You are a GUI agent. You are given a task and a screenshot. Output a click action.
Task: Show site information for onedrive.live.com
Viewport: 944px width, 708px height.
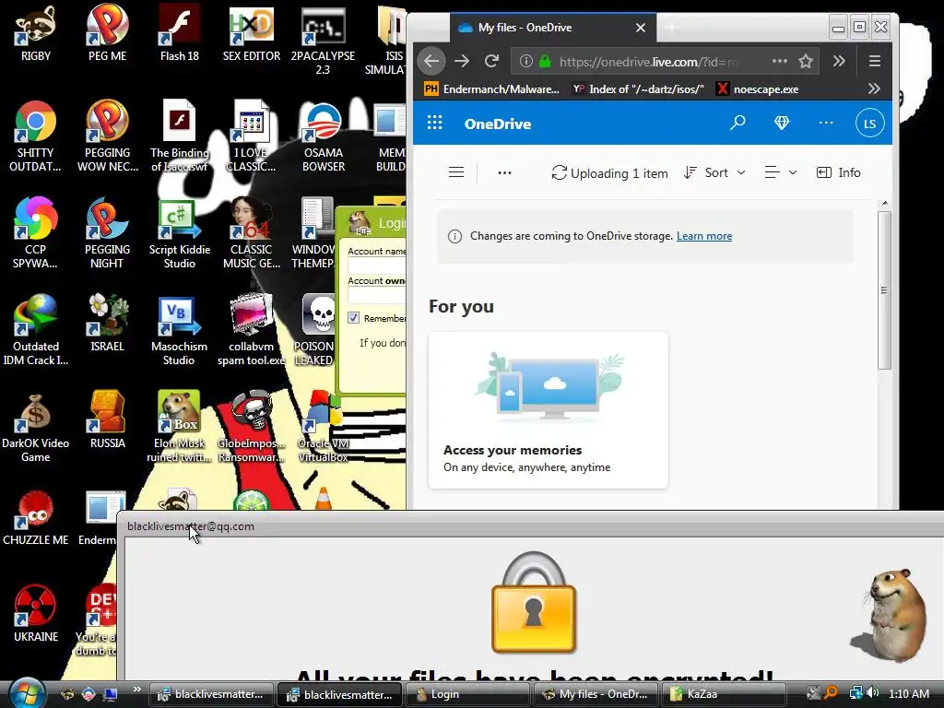525,61
